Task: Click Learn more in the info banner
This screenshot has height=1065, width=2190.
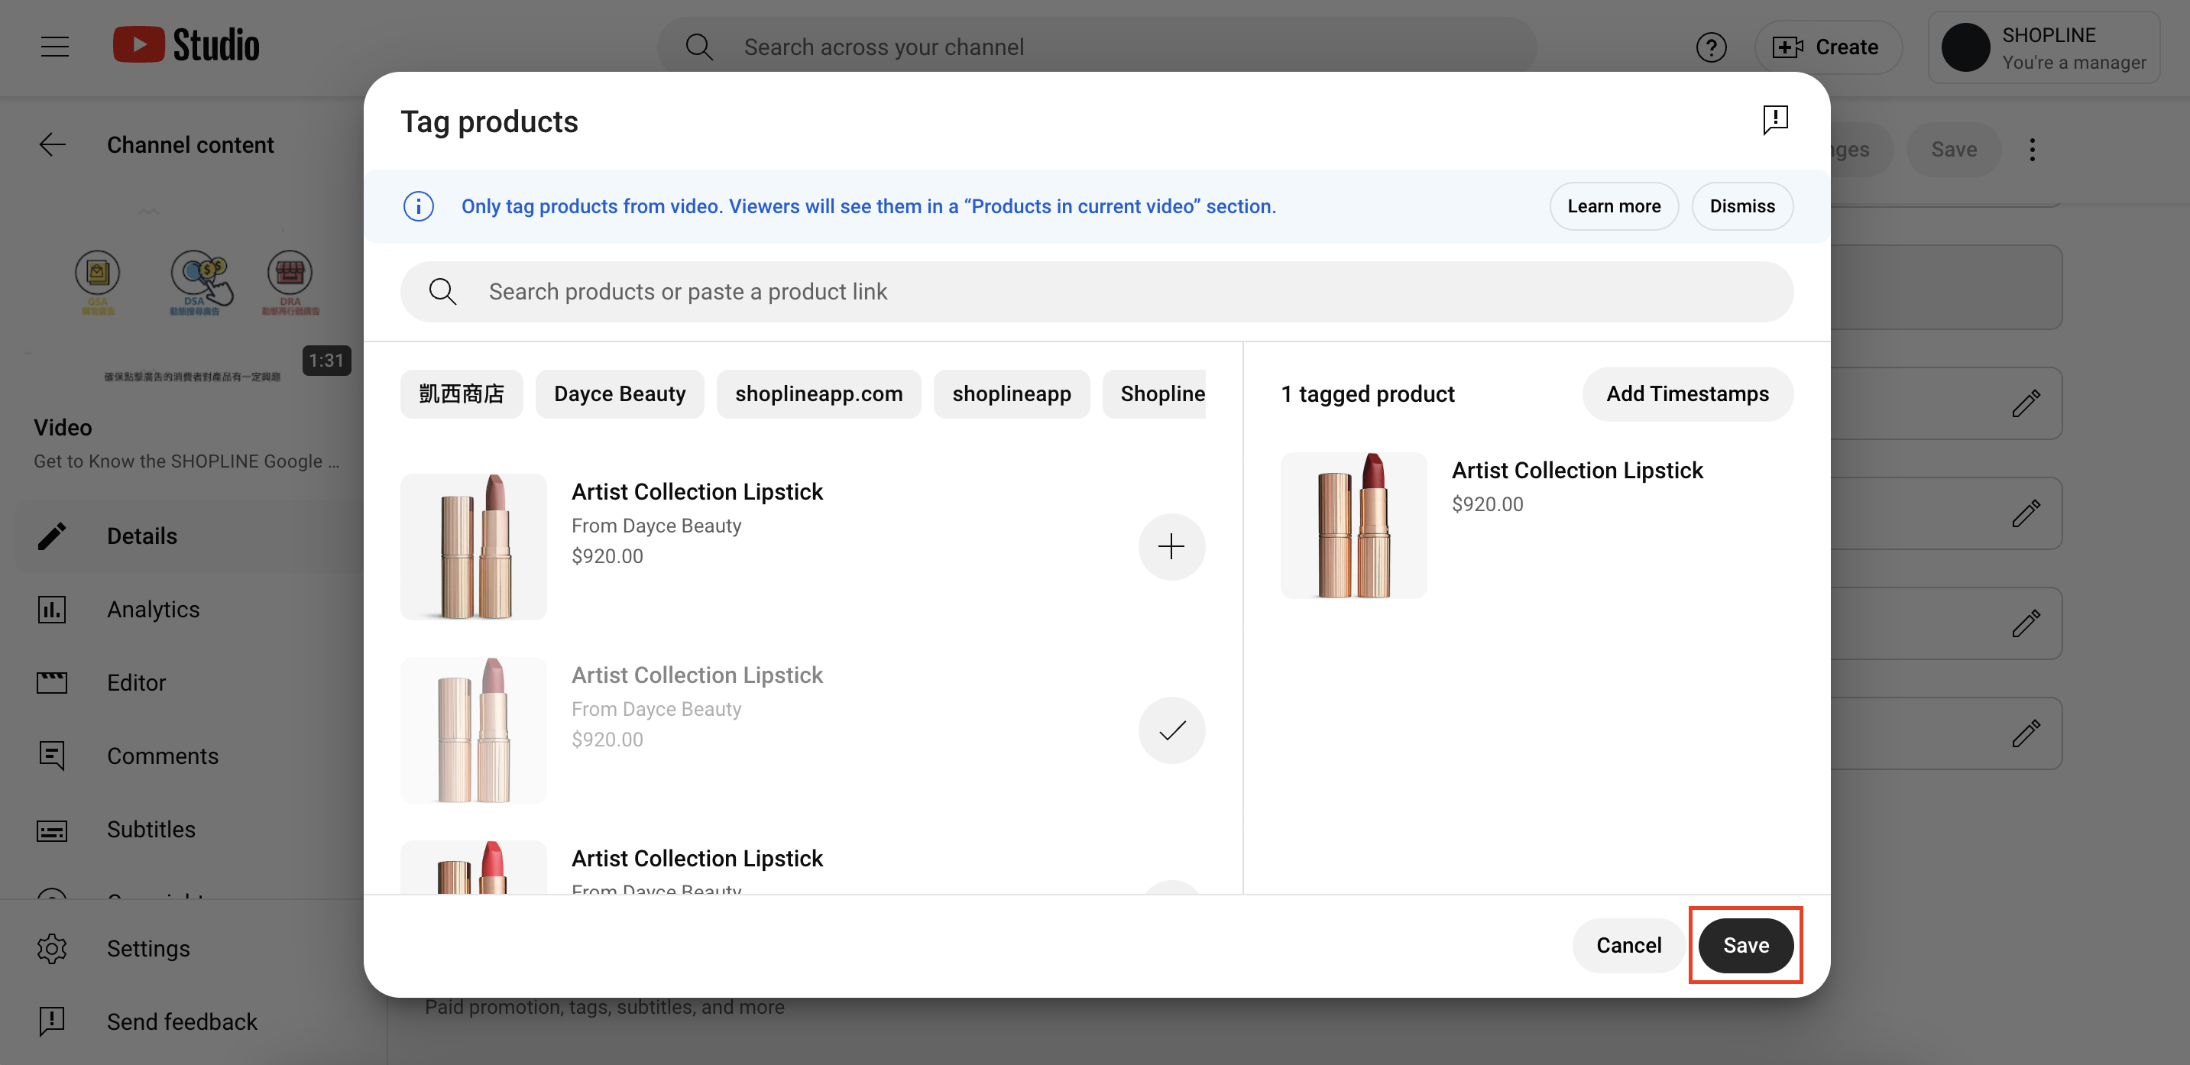Action: point(1614,206)
